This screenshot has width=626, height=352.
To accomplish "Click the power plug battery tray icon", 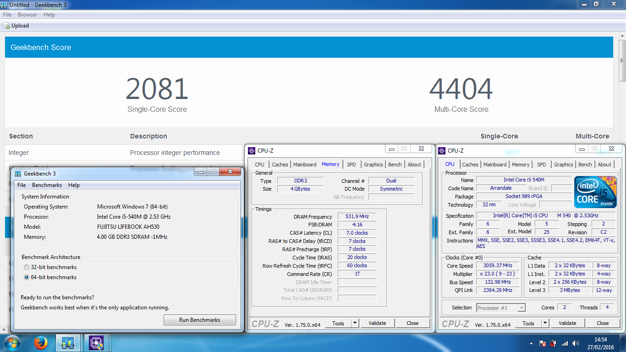I will [x=554, y=343].
